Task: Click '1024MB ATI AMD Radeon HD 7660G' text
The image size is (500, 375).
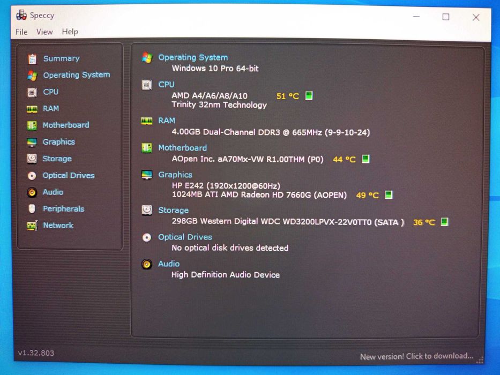Action: [x=241, y=195]
